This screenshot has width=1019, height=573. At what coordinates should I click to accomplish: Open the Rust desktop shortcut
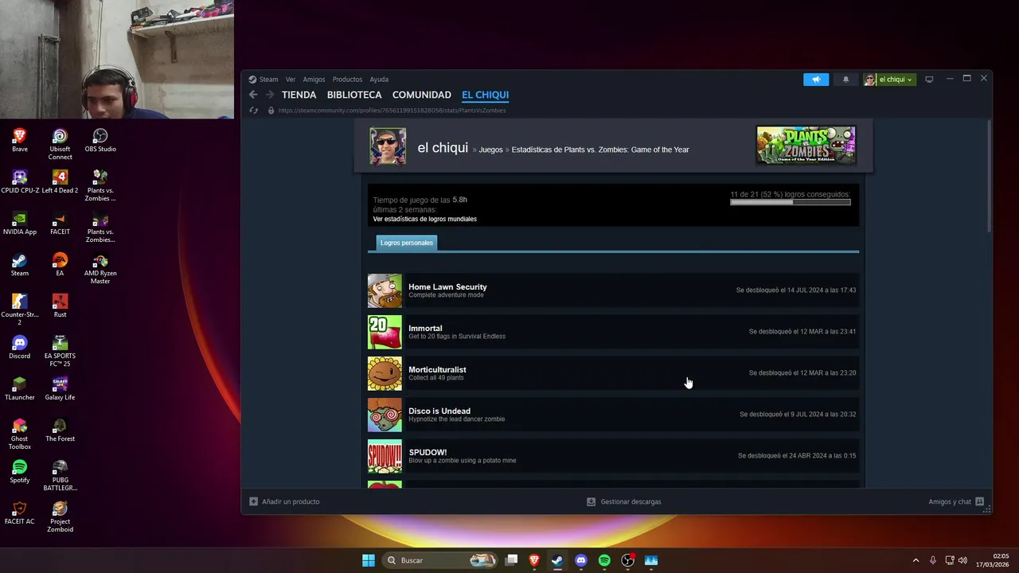tap(60, 306)
